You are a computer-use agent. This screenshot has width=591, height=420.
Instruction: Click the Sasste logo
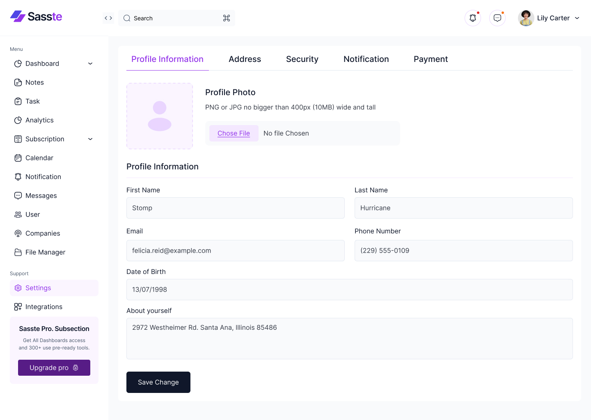coord(36,16)
